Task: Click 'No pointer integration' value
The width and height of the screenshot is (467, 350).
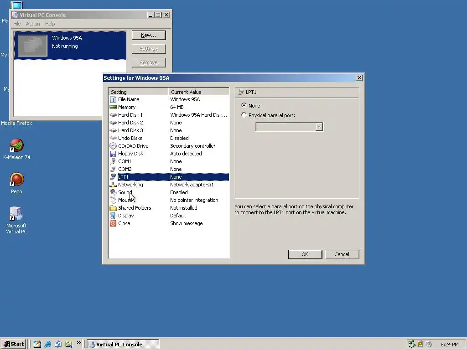Action: click(194, 200)
